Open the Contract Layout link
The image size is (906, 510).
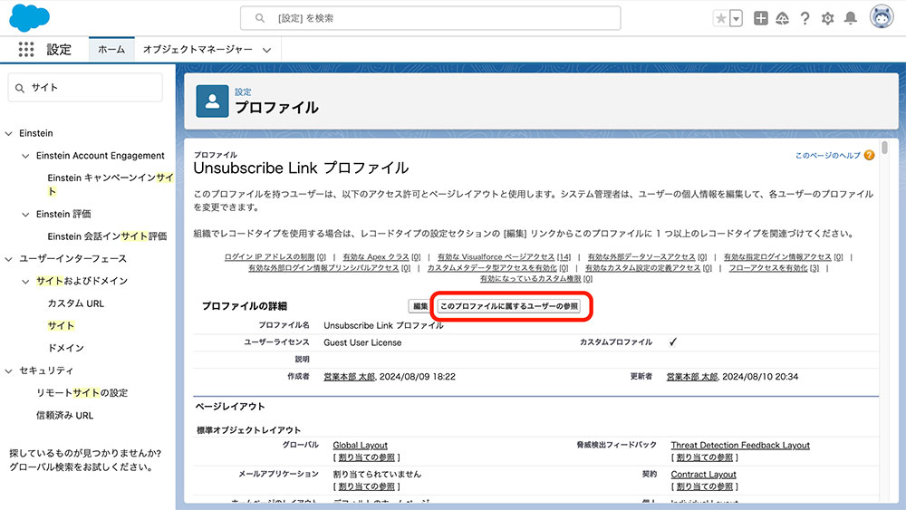tap(703, 474)
